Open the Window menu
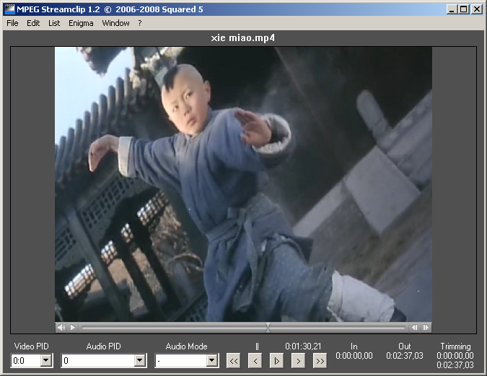This screenshot has width=487, height=376. (115, 23)
